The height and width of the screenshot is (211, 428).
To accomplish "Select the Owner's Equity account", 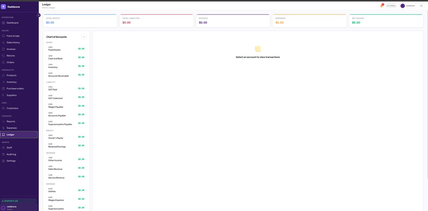I will point(66,137).
